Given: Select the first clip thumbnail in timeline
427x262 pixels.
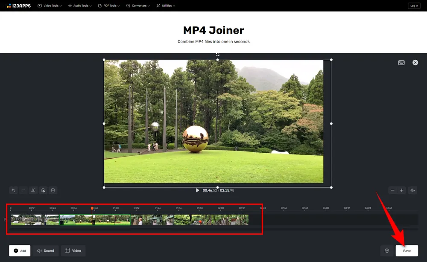Looking at the screenshot, I should tap(27, 220).
